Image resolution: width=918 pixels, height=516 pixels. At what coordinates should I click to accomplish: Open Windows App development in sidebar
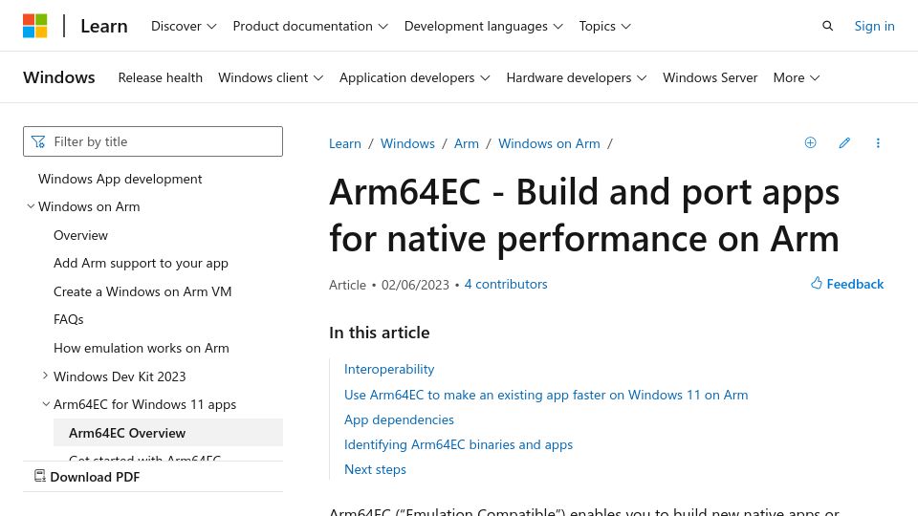pyautogui.click(x=120, y=179)
